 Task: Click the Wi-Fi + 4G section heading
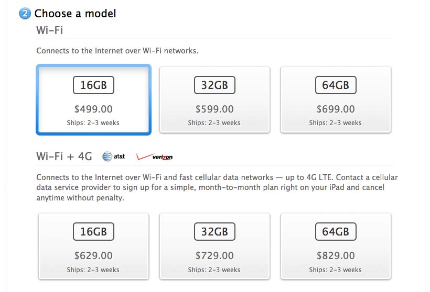(64, 156)
